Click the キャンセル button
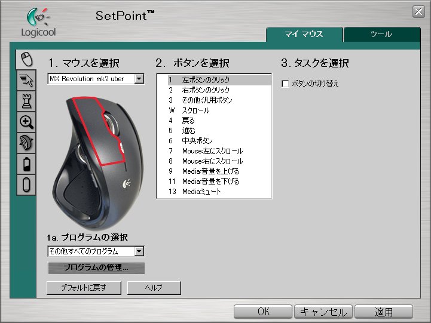This screenshot has width=431, height=323. [323, 312]
